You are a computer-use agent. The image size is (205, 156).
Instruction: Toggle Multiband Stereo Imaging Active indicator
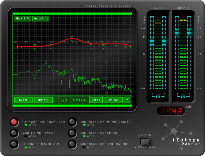click(84, 147)
